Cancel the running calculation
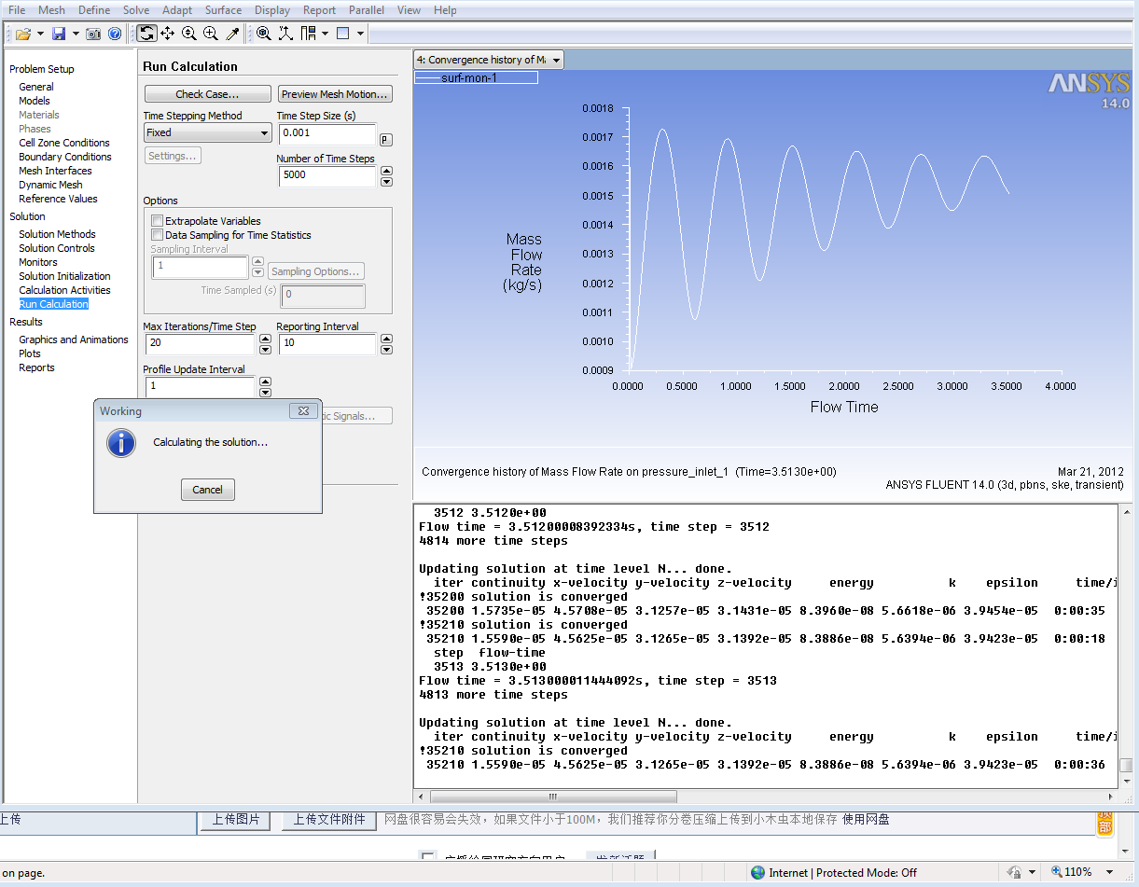The width and height of the screenshot is (1139, 887). (x=207, y=490)
